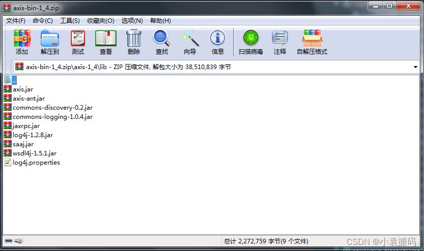The height and width of the screenshot is (251, 424).
Task: Select the file saaj.jar
Action: point(23,144)
